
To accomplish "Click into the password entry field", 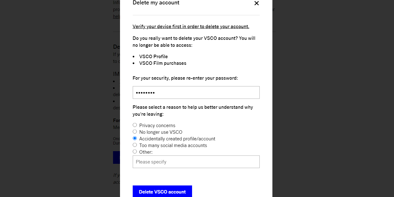I will (196, 92).
